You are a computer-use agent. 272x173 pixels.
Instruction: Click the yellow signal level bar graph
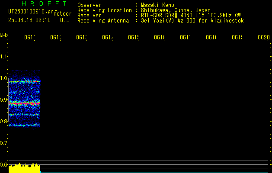[25, 168]
